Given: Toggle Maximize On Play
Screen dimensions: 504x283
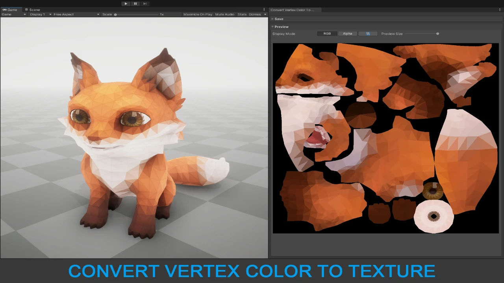Looking at the screenshot, I should point(198,15).
